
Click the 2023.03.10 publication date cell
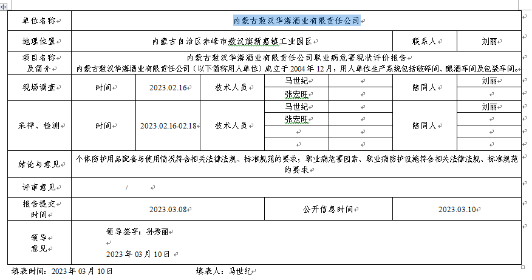point(457,209)
